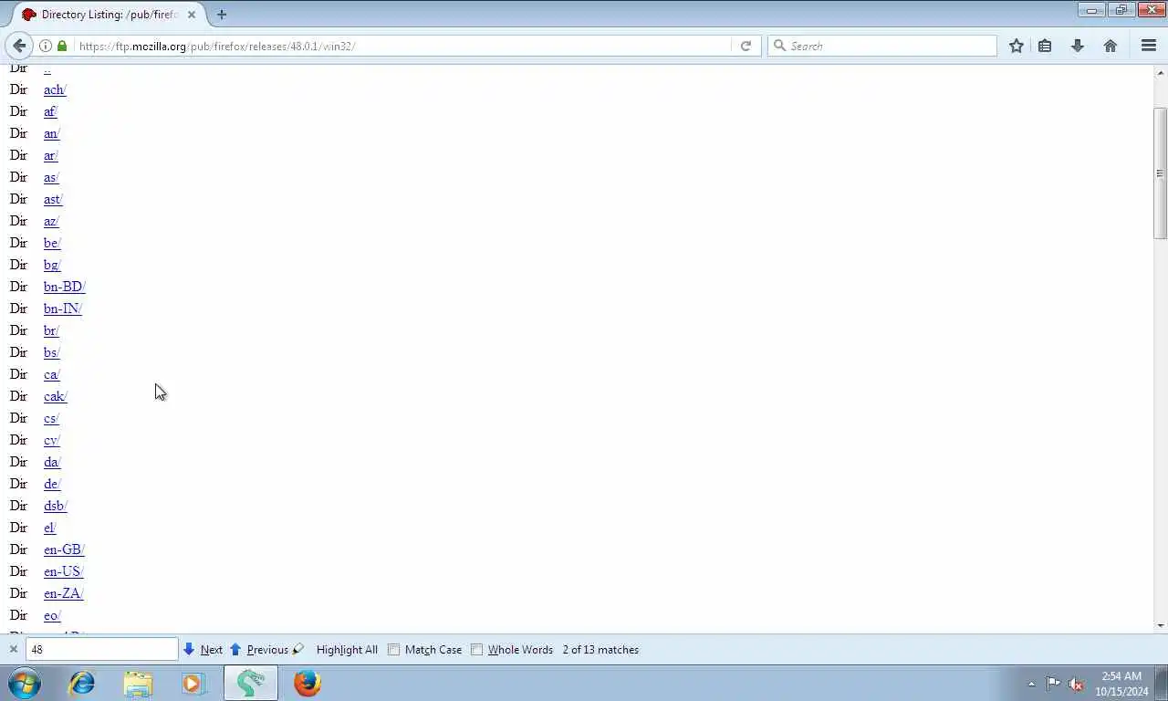The image size is (1168, 701).
Task: Show bookmarks list icon
Action: tap(1045, 46)
